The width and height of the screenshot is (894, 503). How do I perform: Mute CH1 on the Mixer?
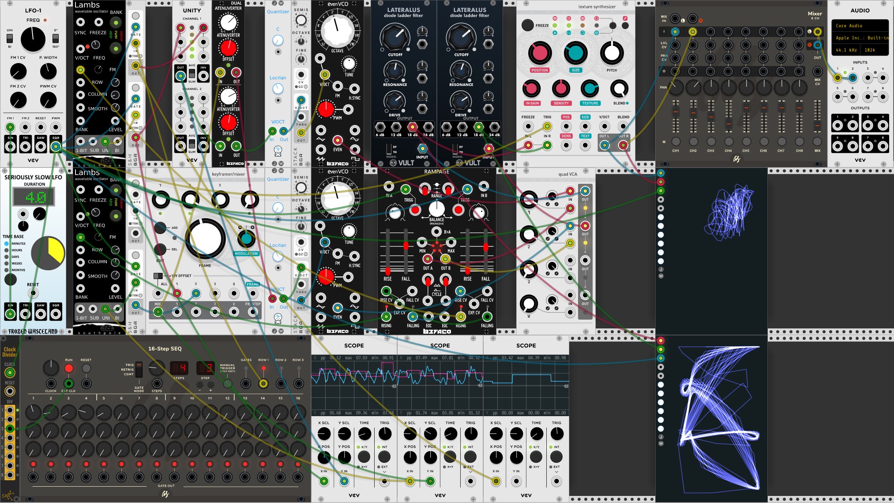pyautogui.click(x=676, y=142)
